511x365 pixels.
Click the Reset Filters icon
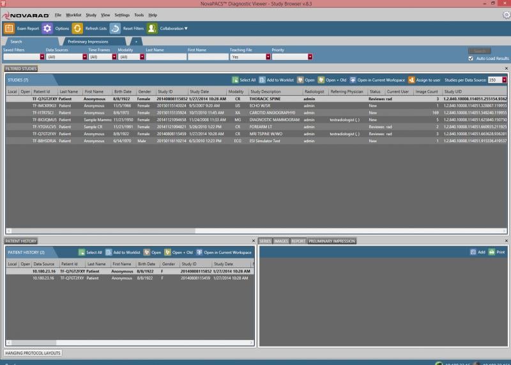coord(115,28)
